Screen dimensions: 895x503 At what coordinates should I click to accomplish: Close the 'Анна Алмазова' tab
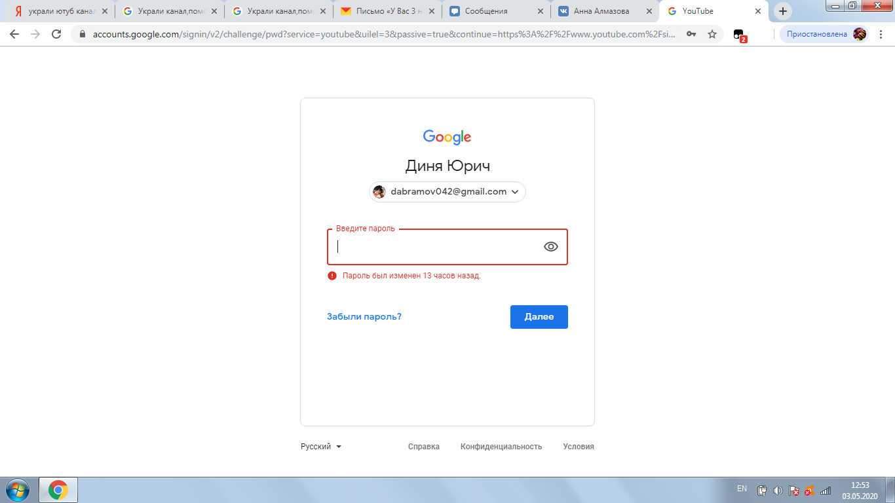[649, 11]
